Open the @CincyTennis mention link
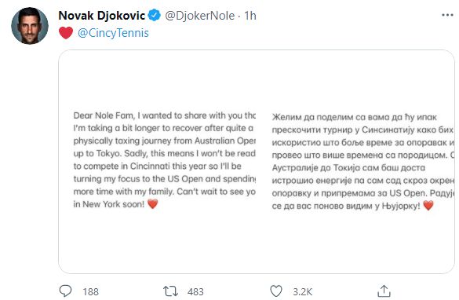The image size is (459, 300). (113, 33)
